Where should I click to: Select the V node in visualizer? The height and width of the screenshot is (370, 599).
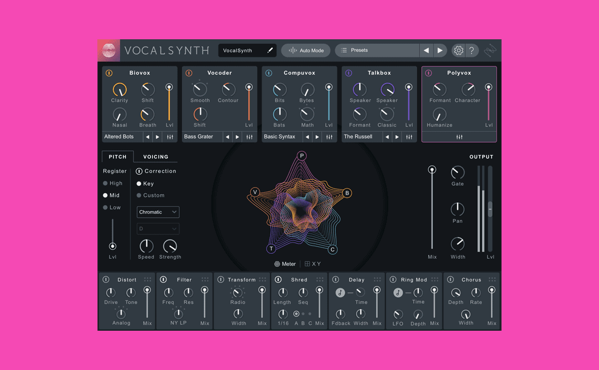click(x=255, y=192)
